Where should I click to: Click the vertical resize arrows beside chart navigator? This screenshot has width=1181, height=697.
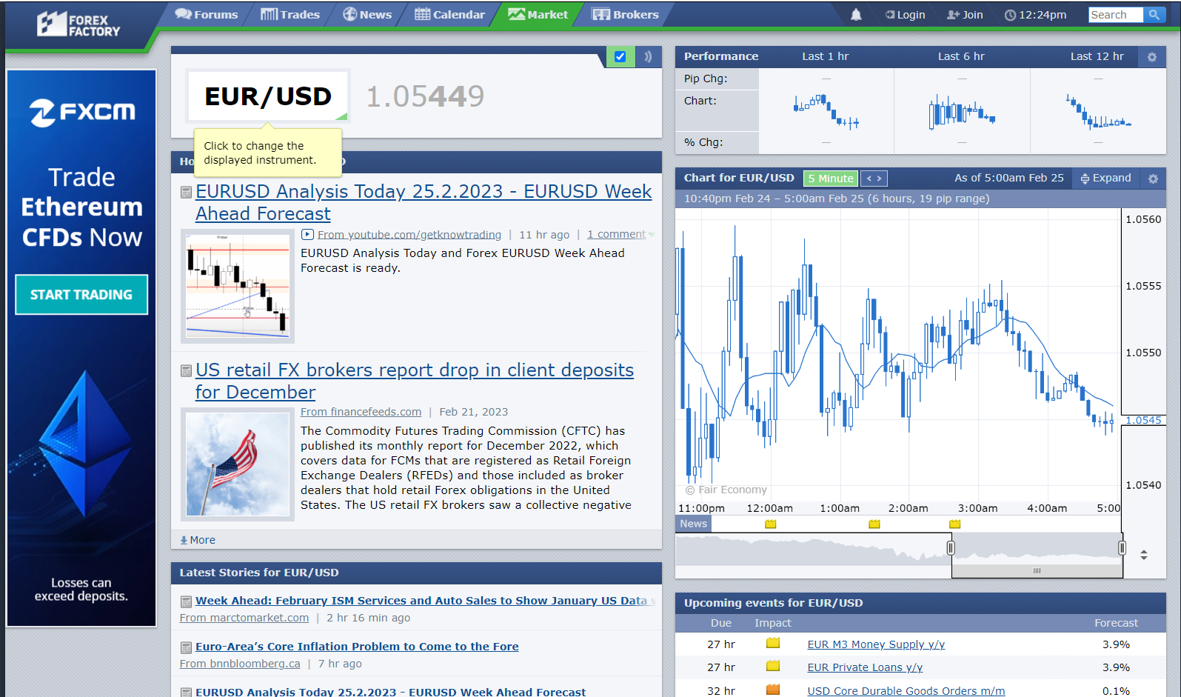(x=1143, y=555)
